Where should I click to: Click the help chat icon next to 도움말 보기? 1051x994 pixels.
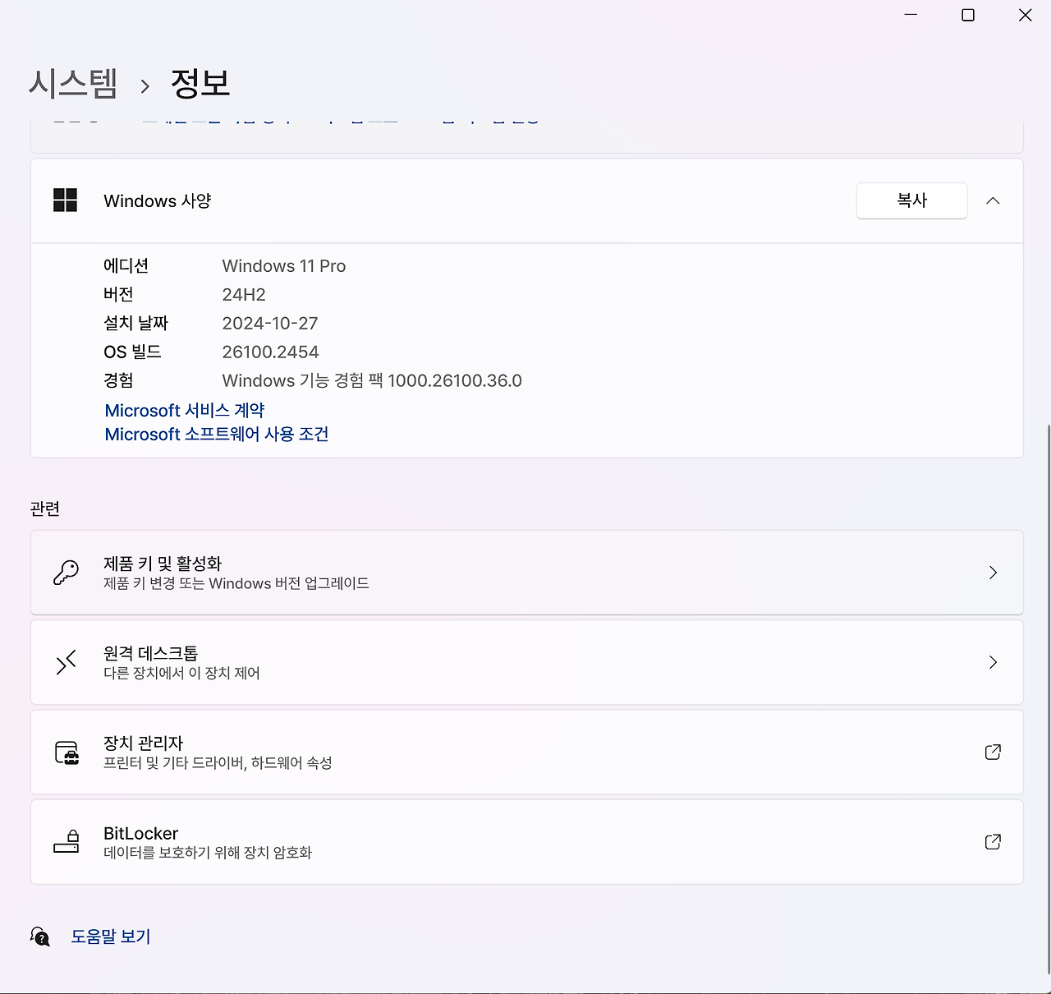click(x=40, y=936)
